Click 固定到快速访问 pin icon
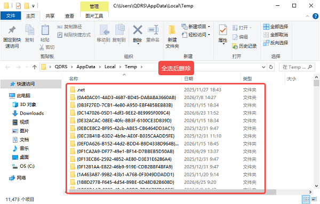The width and height of the screenshot is (320, 204). [12, 30]
